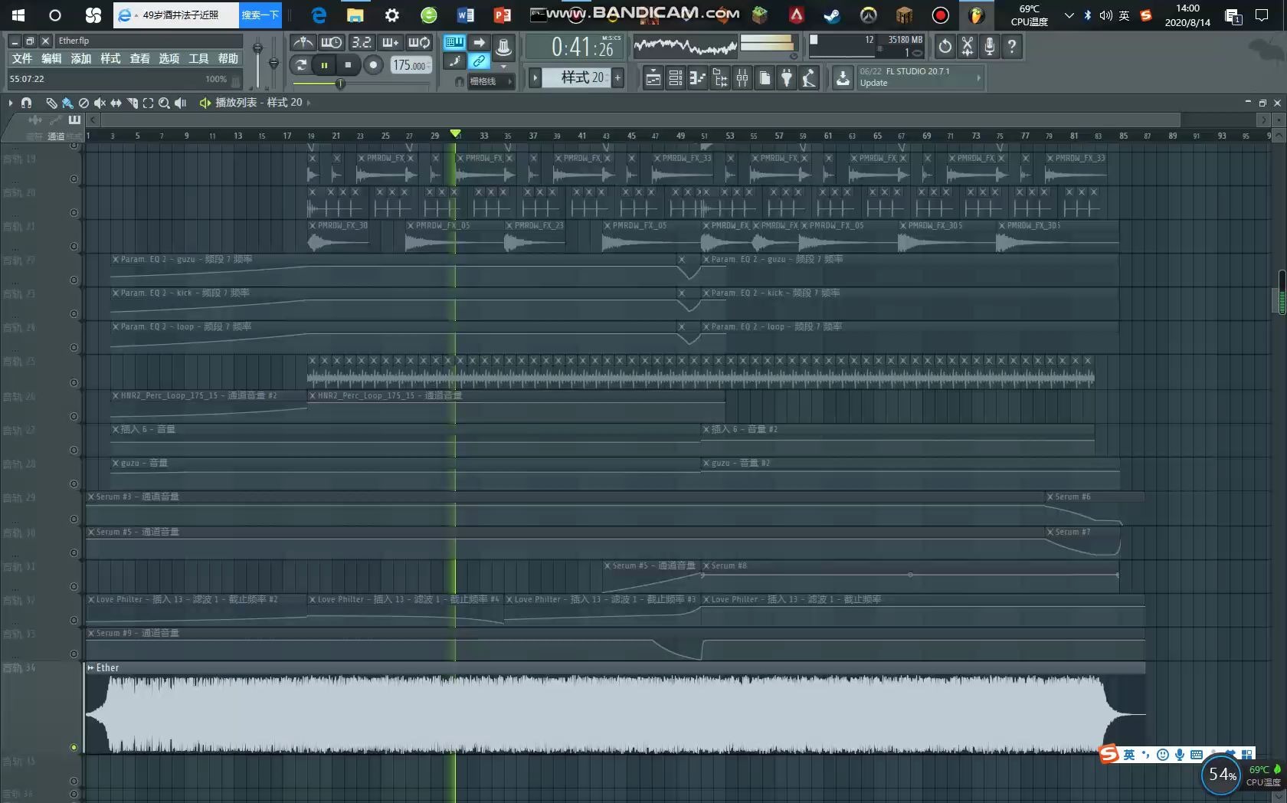Click the microphone one-click recording icon

tap(990, 47)
